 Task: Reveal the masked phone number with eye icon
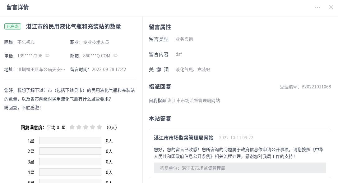(x=47, y=56)
